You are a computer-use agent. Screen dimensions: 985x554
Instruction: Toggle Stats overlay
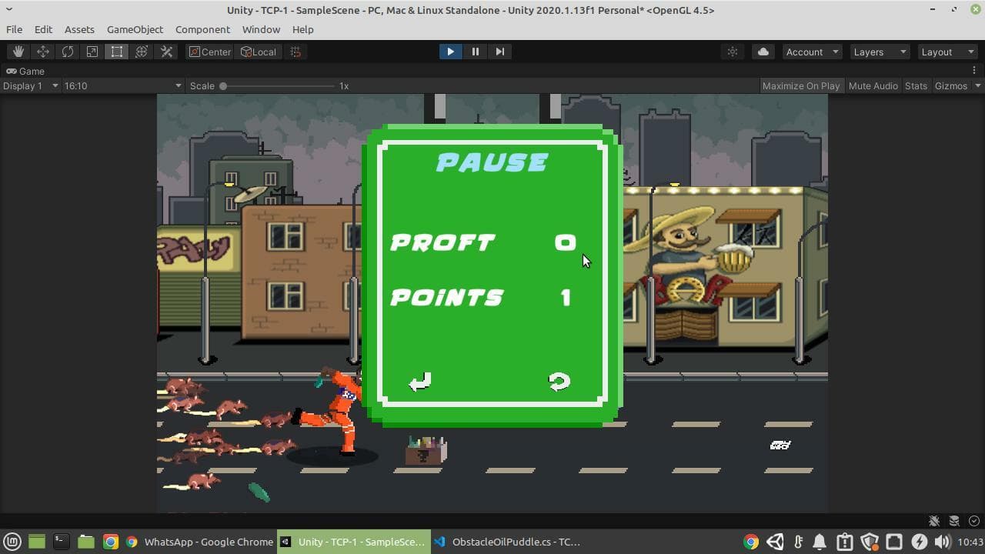(x=916, y=85)
